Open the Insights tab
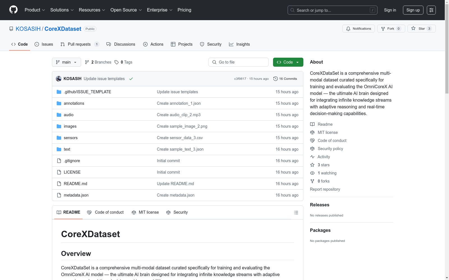This screenshot has width=449, height=280. [239, 44]
